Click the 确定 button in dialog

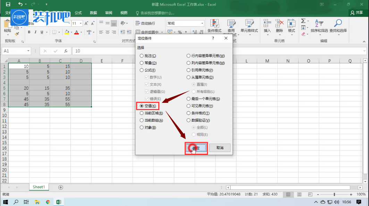[196, 148]
